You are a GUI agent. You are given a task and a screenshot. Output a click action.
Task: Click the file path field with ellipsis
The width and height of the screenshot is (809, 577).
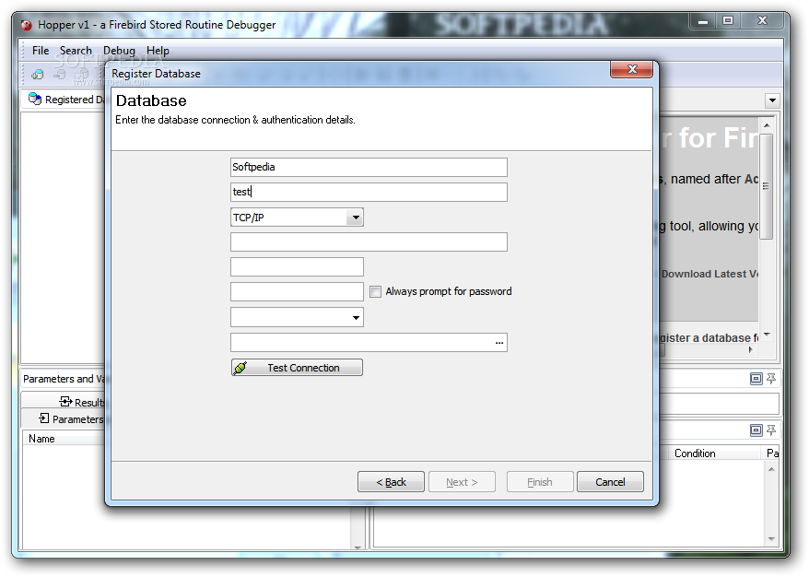(369, 342)
